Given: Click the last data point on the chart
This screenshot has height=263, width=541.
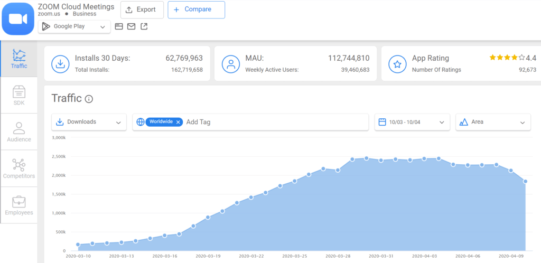Looking at the screenshot, I should [x=525, y=181].
